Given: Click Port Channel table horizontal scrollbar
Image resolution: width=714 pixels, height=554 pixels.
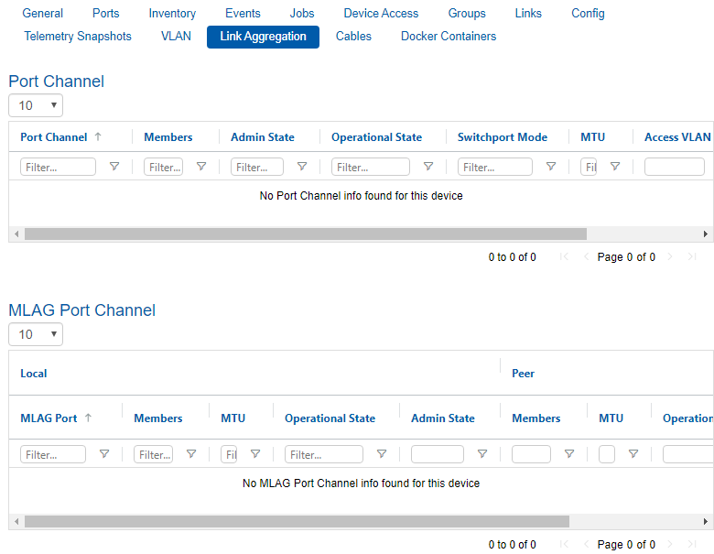Looking at the screenshot, I should [305, 234].
